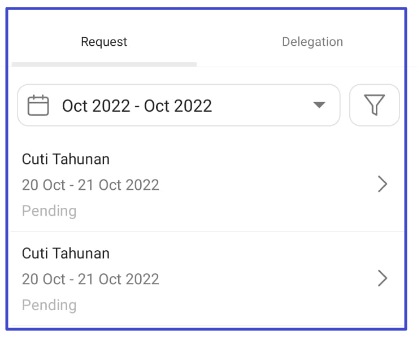The height and width of the screenshot is (340, 417).
Task: Click the underline indicator below Request tab
Action: click(x=104, y=64)
